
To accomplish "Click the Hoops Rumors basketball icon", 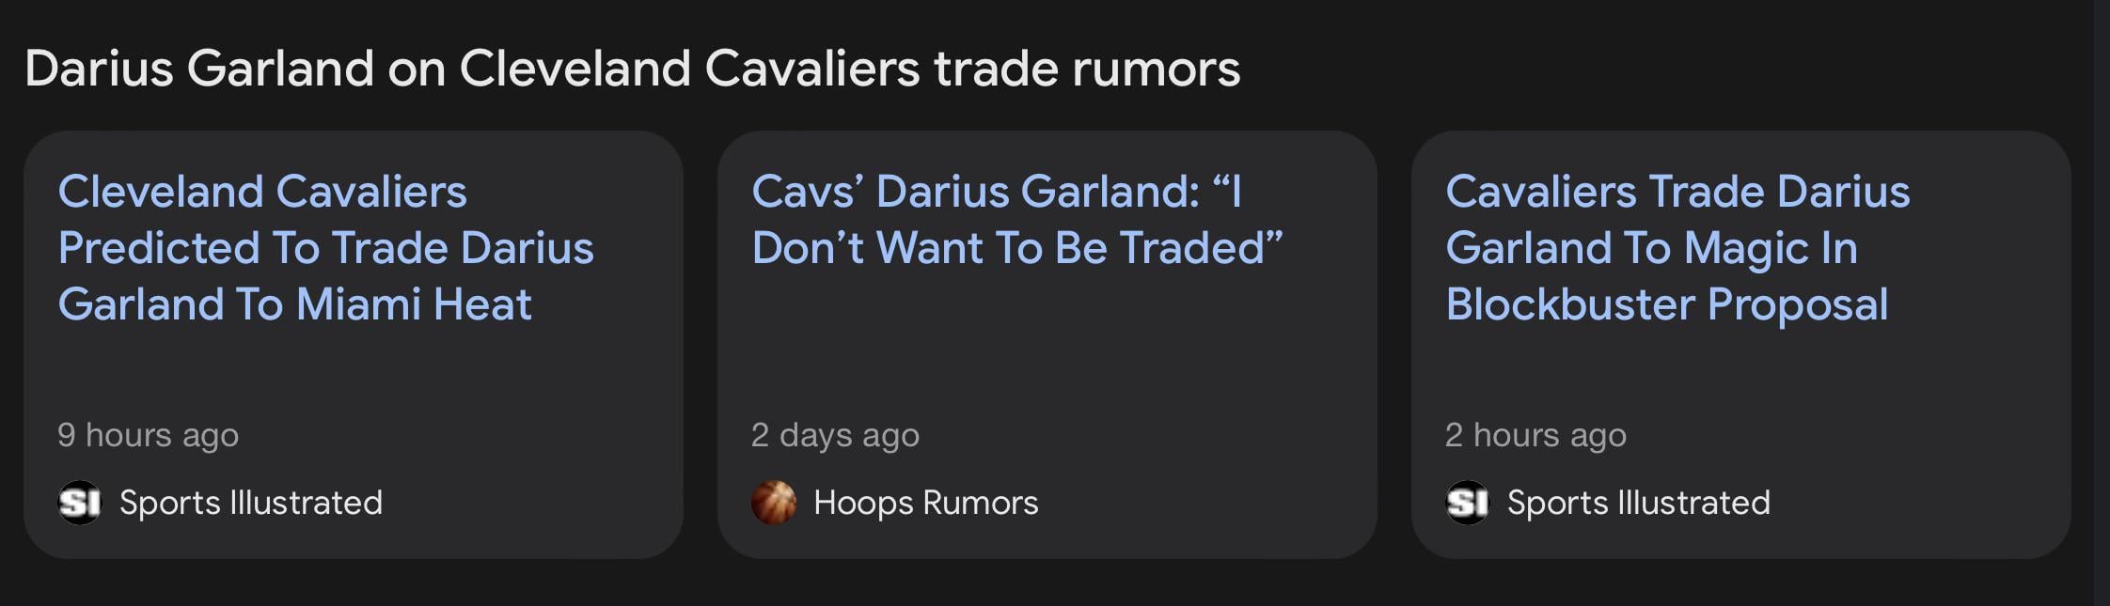I will [x=773, y=503].
